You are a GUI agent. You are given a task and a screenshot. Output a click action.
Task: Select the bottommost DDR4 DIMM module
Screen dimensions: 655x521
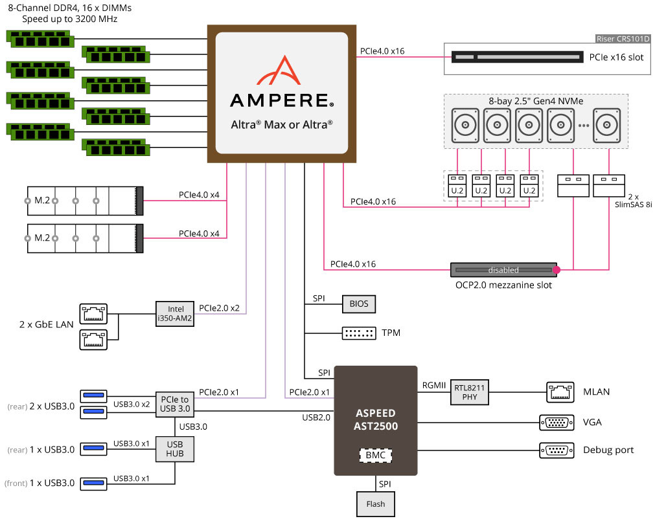click(116, 148)
